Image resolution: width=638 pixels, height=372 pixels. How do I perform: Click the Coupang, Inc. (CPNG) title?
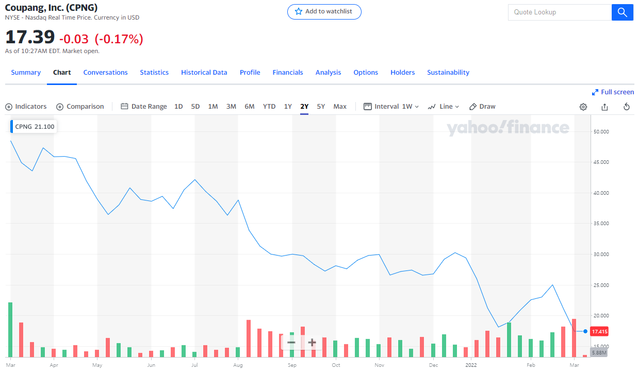click(51, 7)
